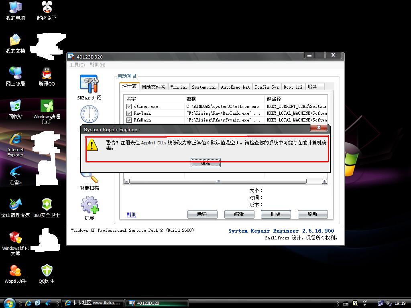
Task: Click the Windows Start orb
Action: (x=9, y=303)
